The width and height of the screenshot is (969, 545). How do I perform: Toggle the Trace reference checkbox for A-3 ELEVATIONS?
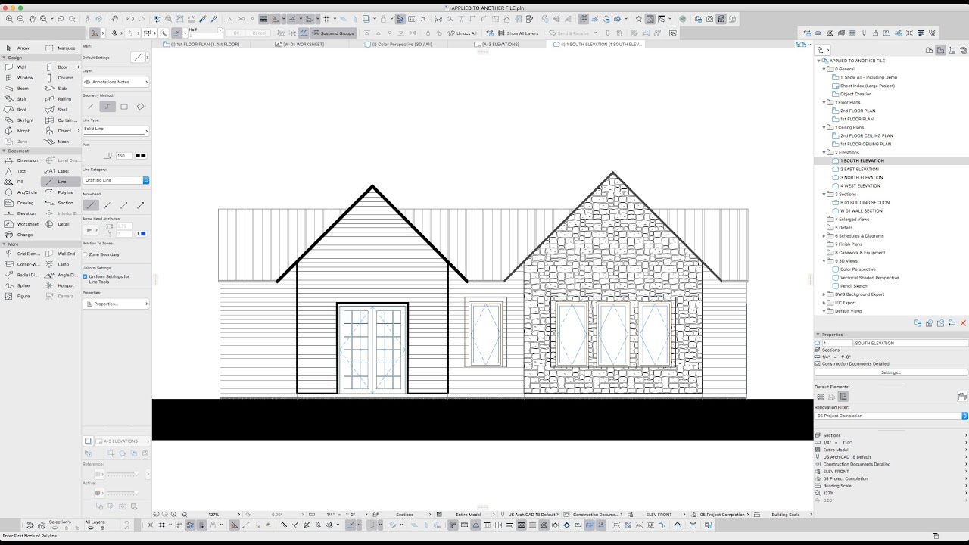[x=88, y=441]
